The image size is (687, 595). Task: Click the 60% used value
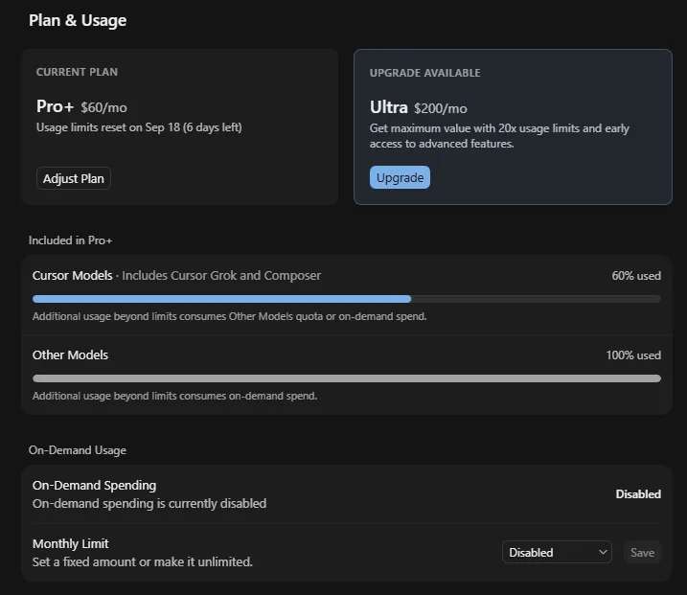[x=636, y=276]
